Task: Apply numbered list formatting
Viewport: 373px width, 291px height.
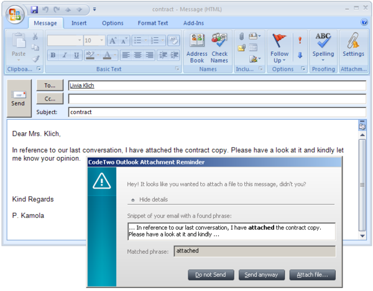Action: click(155, 40)
